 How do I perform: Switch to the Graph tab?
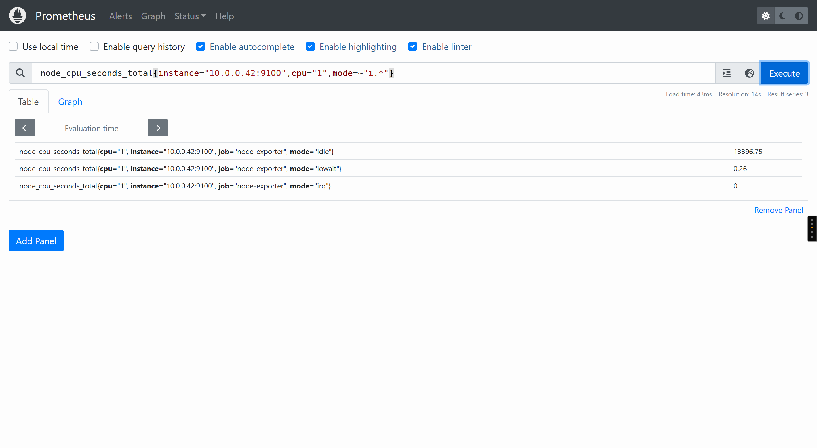[x=70, y=102]
